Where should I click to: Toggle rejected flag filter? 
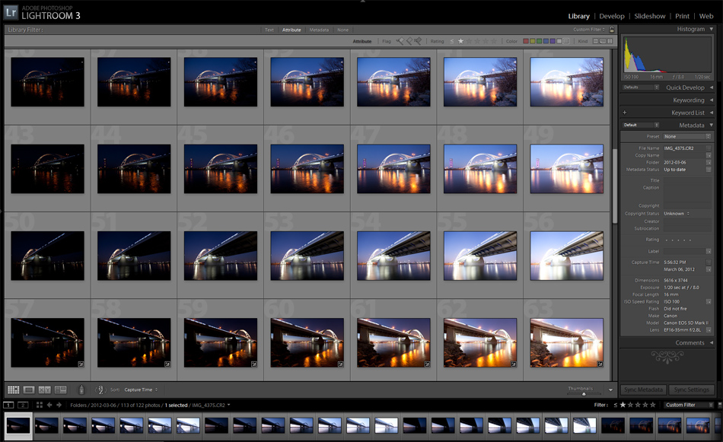pos(418,41)
